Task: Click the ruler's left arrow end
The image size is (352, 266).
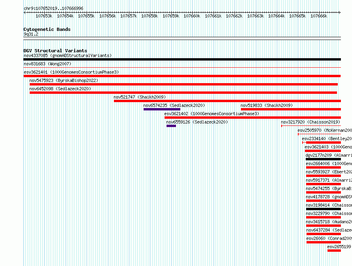Action: tap(25, 13)
